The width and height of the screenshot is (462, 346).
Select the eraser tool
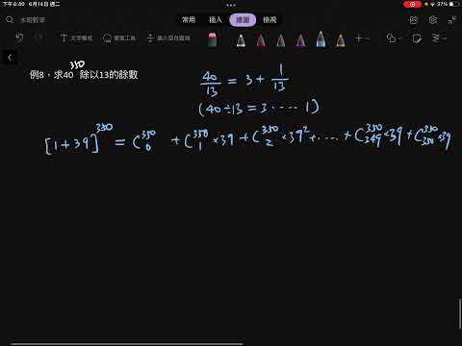(x=212, y=39)
